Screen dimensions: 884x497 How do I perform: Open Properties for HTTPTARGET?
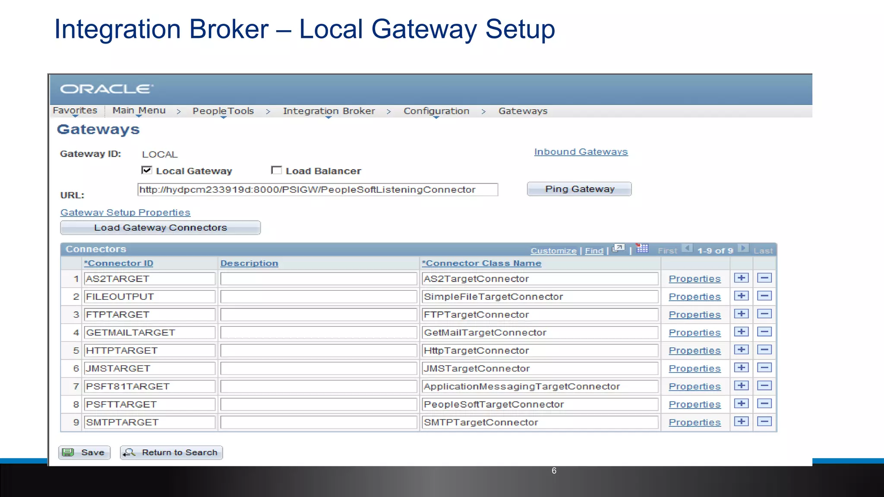point(695,351)
